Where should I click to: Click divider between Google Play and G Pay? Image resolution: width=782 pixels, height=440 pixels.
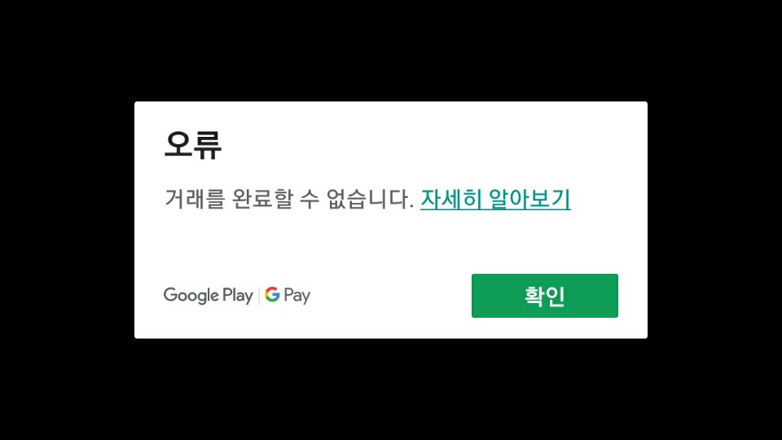[x=259, y=295]
